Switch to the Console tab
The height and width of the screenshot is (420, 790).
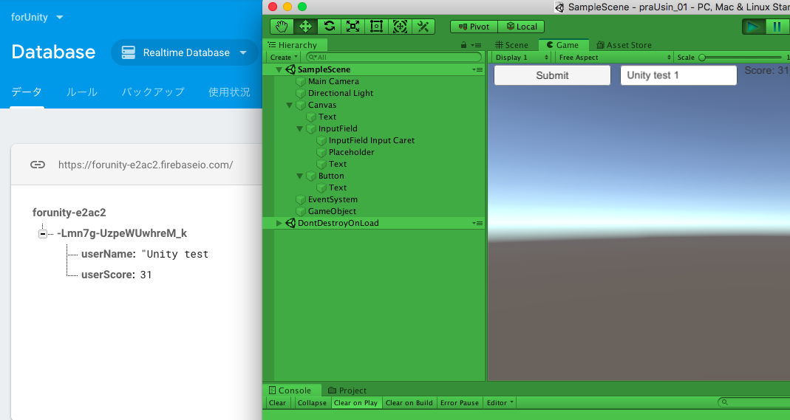pos(290,390)
